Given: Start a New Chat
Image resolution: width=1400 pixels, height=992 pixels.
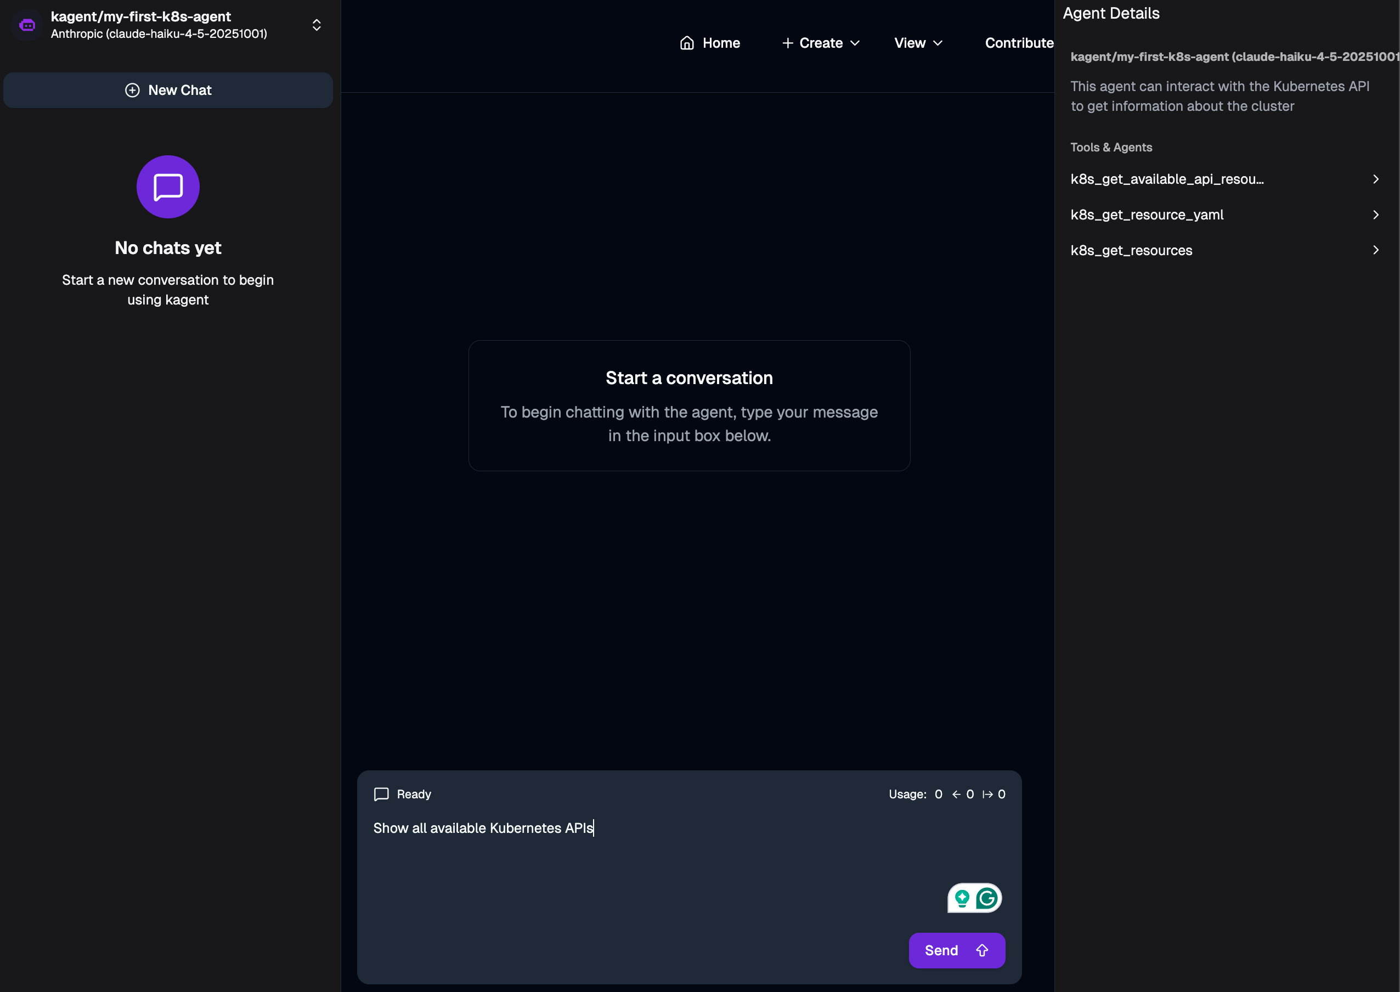Looking at the screenshot, I should (x=168, y=91).
